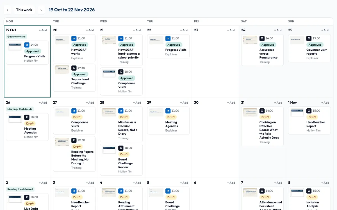
Task: Open Assurance versus Reassurance post title
Action: 268,54
